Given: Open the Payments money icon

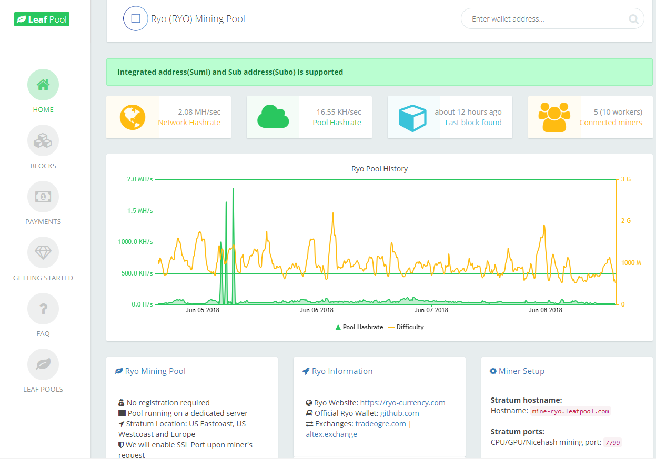Looking at the screenshot, I should point(43,197).
